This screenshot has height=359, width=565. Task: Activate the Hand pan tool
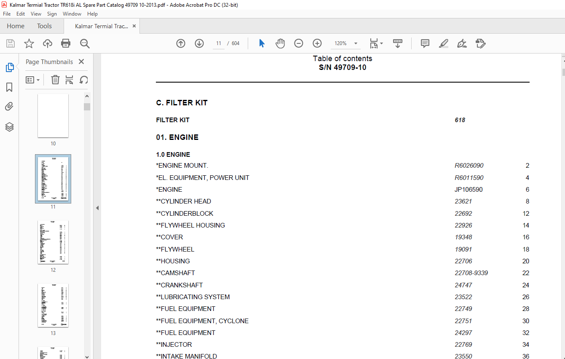[280, 43]
